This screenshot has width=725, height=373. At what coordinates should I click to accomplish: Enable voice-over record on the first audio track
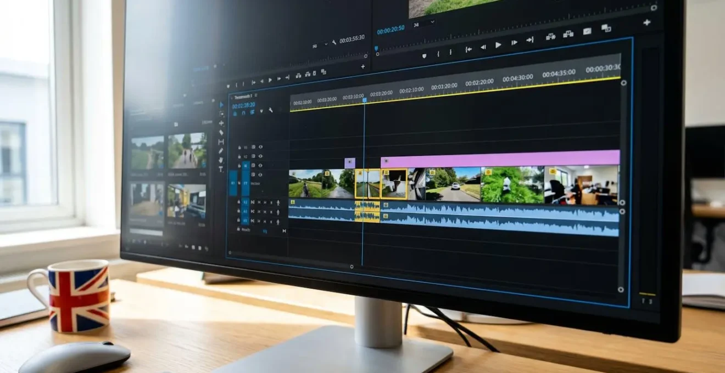[278, 202]
